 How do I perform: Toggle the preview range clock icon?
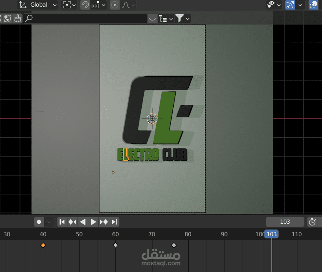pyautogui.click(x=312, y=222)
